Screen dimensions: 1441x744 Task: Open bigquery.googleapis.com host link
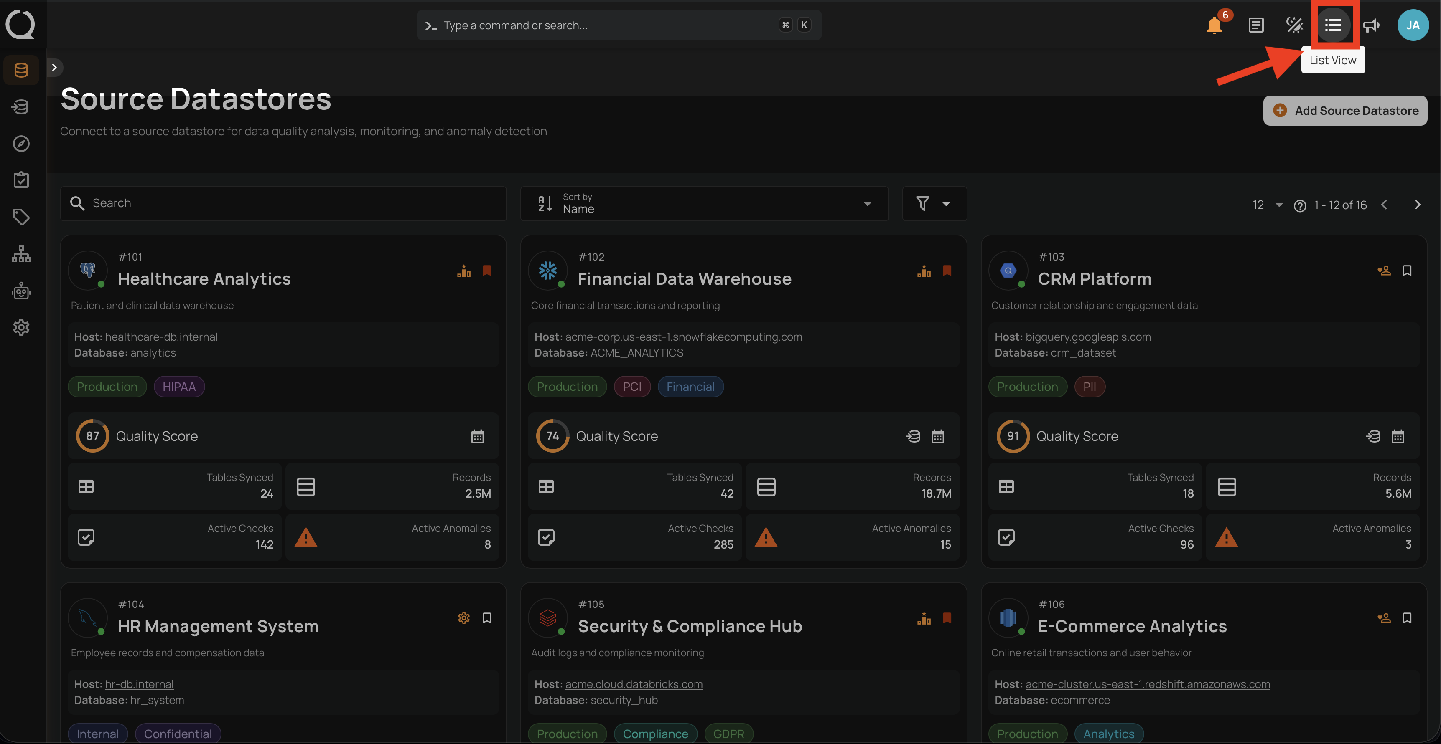pos(1088,337)
